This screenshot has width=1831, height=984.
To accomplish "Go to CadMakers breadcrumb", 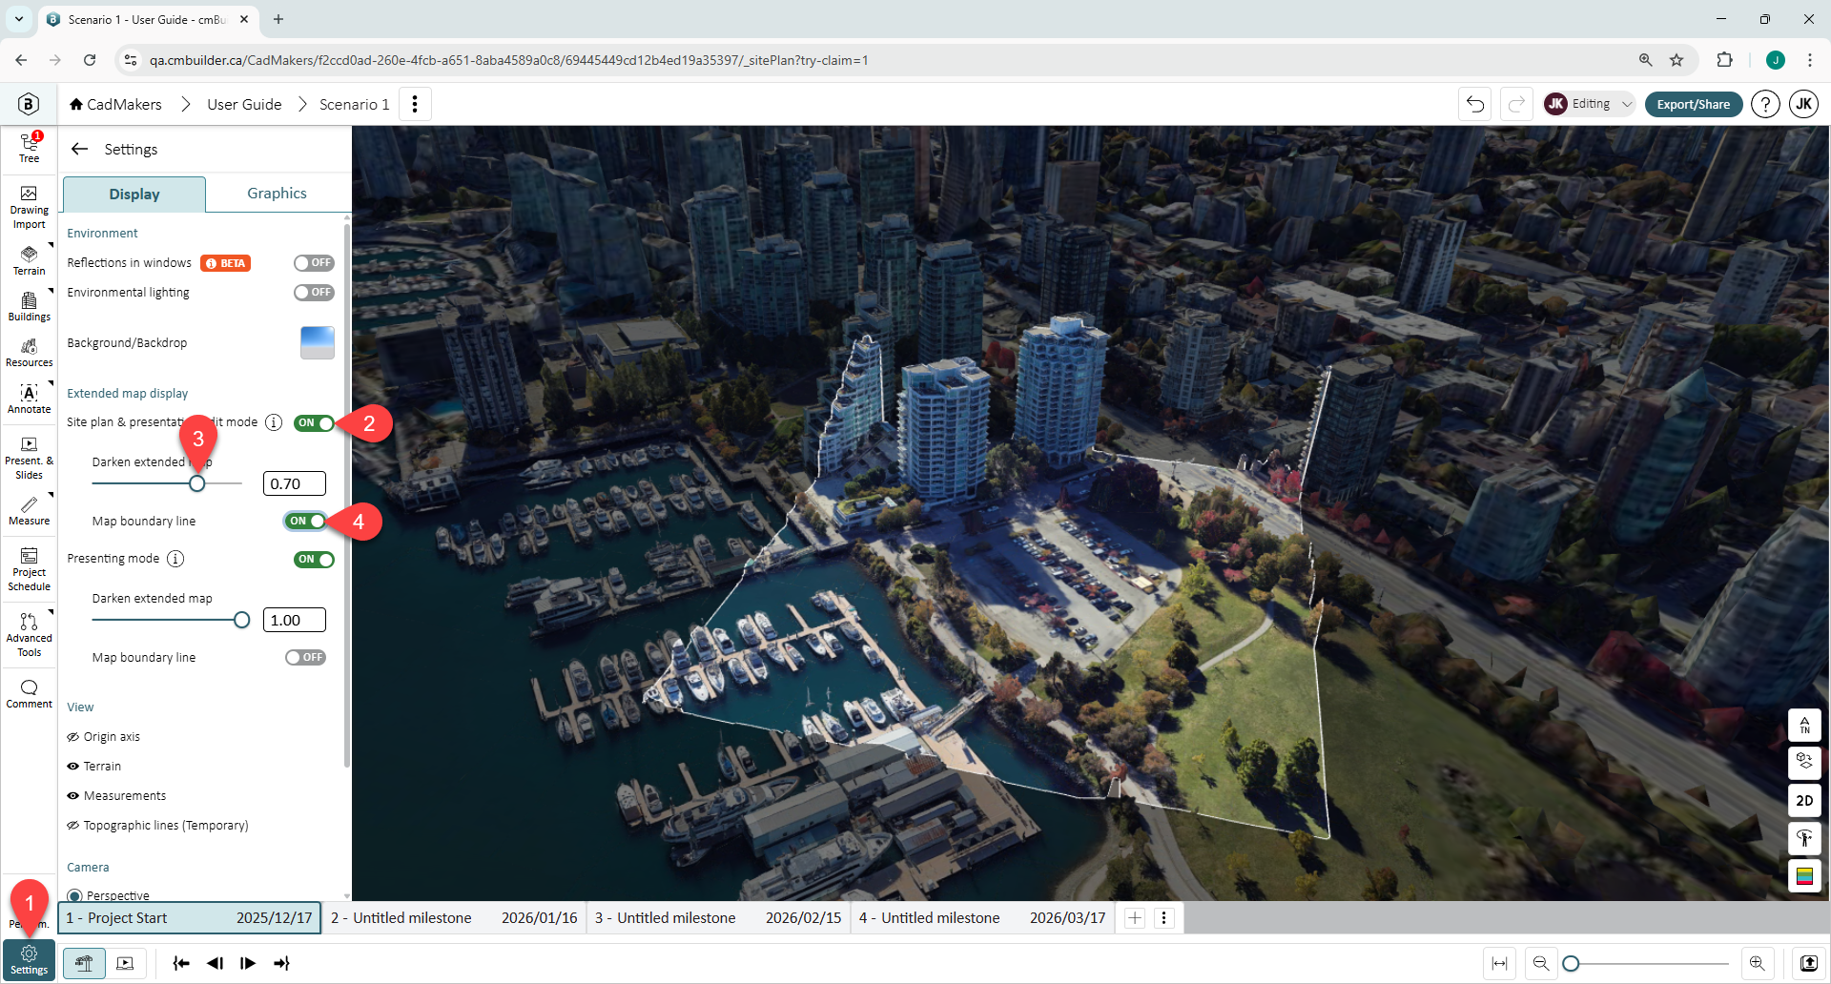I will (x=115, y=104).
